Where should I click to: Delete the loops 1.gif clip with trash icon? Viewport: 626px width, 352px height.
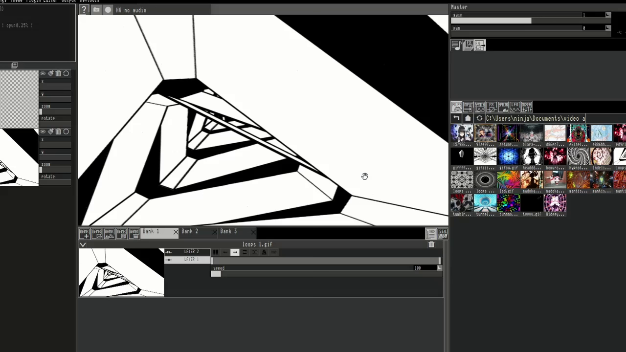pyautogui.click(x=431, y=244)
